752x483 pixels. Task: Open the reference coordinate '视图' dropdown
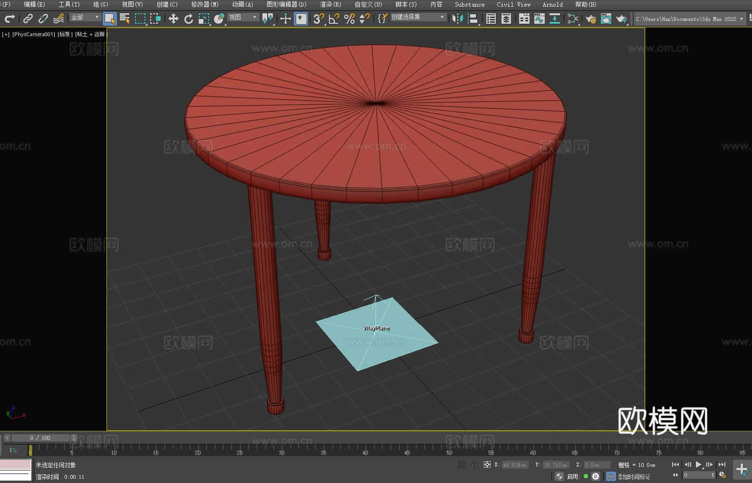243,17
